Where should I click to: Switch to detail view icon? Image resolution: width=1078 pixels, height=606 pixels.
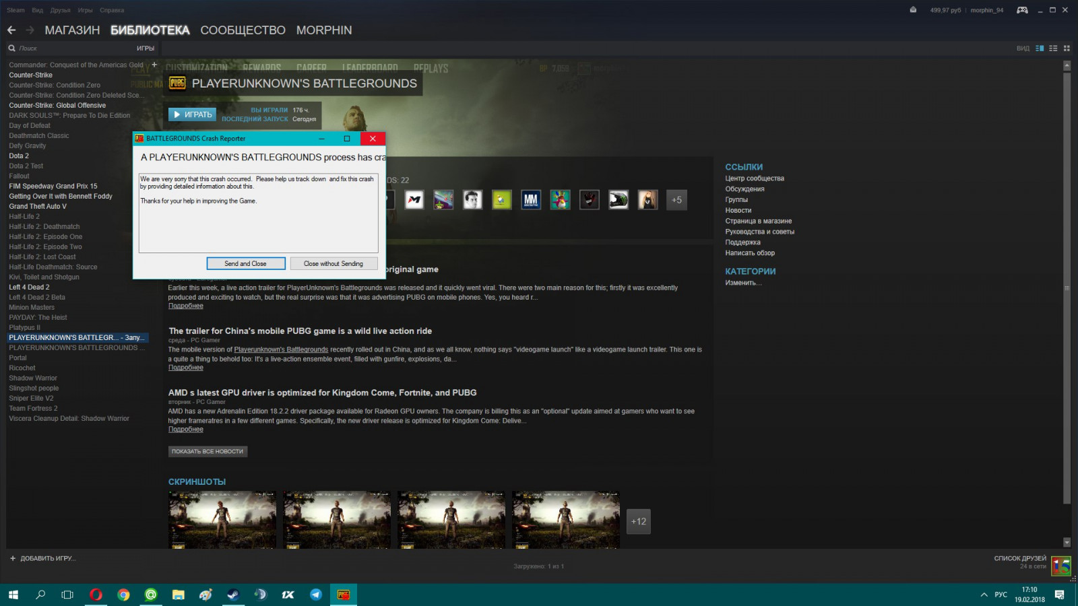[x=1040, y=48]
